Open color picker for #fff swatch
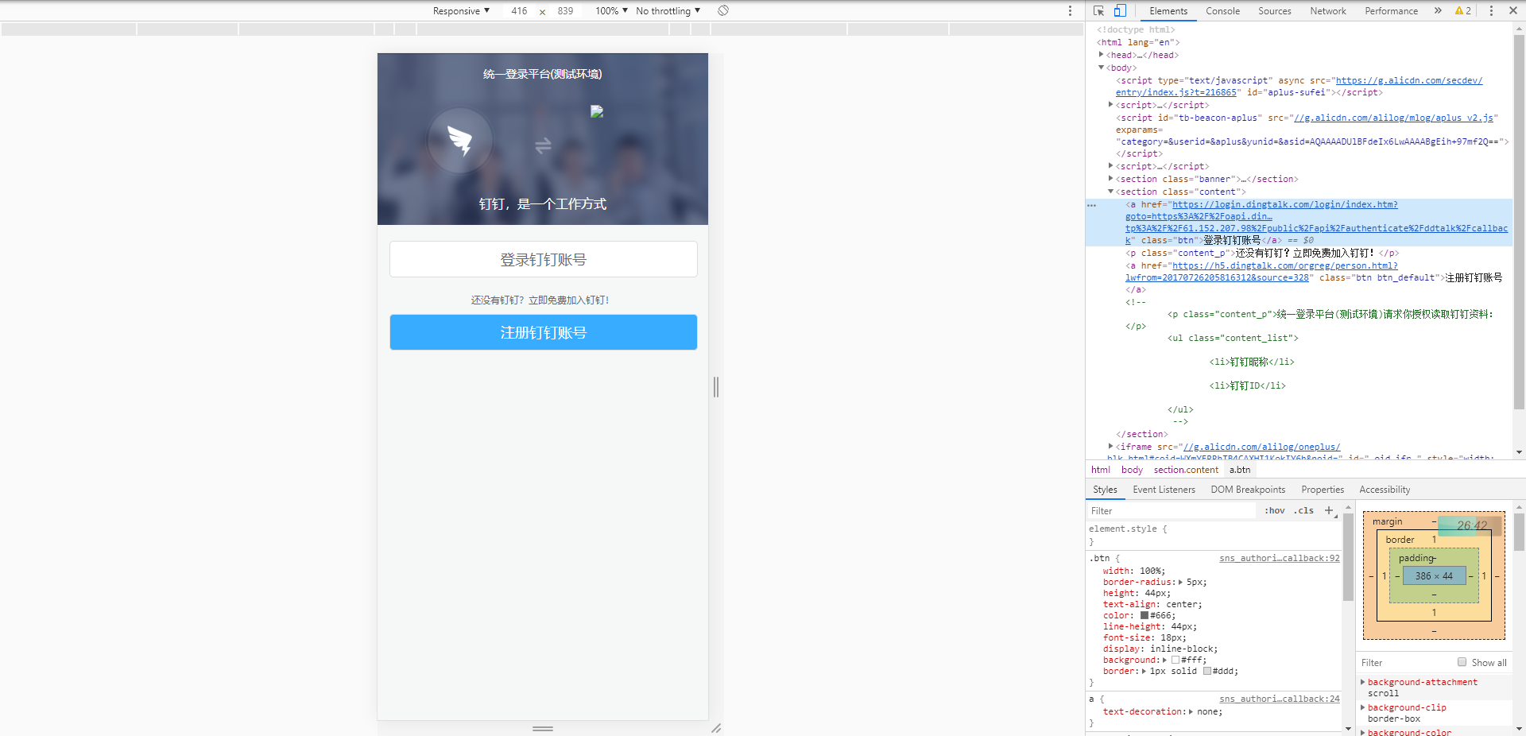The height and width of the screenshot is (736, 1526). [x=1175, y=660]
